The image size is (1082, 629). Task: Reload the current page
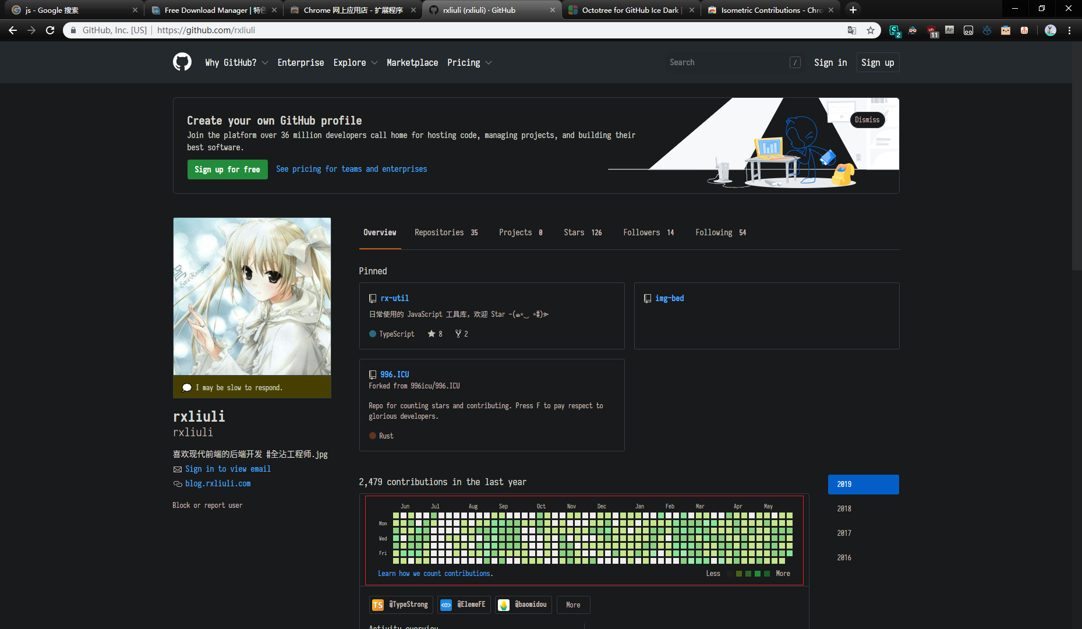click(50, 30)
